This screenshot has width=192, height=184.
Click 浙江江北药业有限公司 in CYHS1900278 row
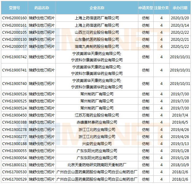[x=97, y=129]
